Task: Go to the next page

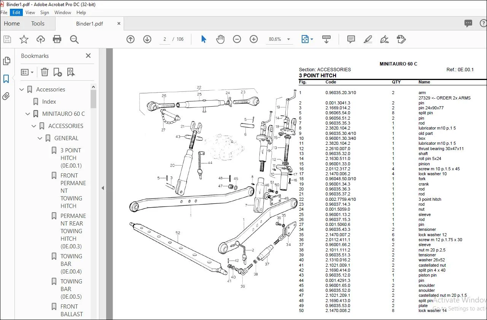Action: click(147, 39)
